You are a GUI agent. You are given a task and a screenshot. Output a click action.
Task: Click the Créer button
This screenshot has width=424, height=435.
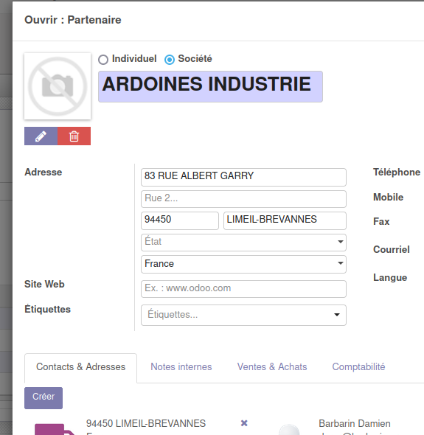pos(44,398)
